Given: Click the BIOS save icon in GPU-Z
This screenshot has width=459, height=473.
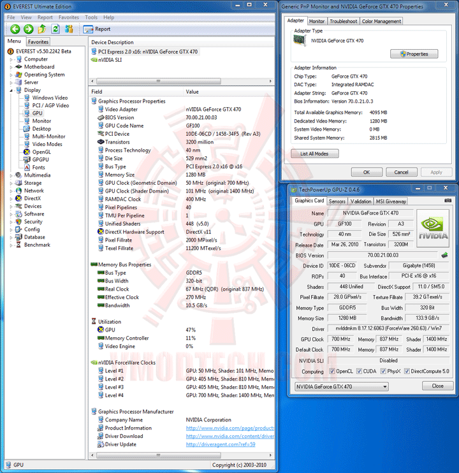Looking at the screenshot, I should point(444,255).
